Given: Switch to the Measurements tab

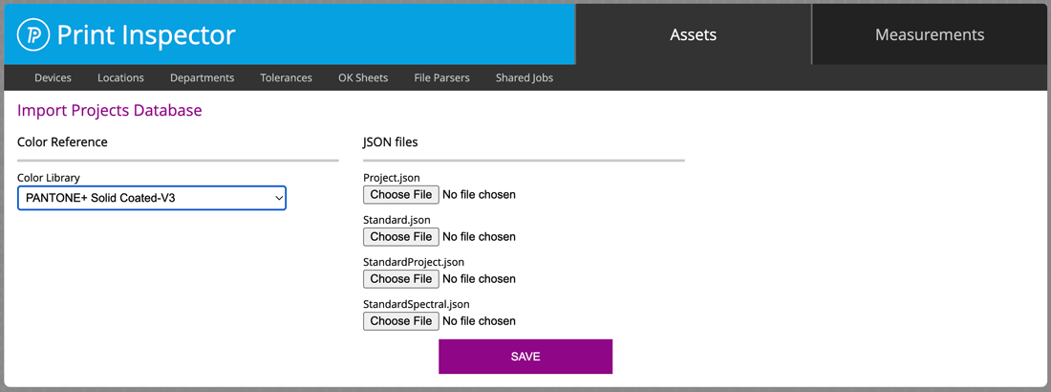Looking at the screenshot, I should tap(930, 35).
